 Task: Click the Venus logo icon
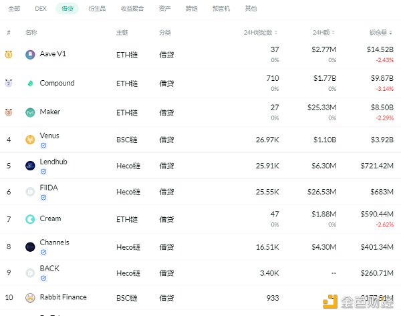[30, 140]
